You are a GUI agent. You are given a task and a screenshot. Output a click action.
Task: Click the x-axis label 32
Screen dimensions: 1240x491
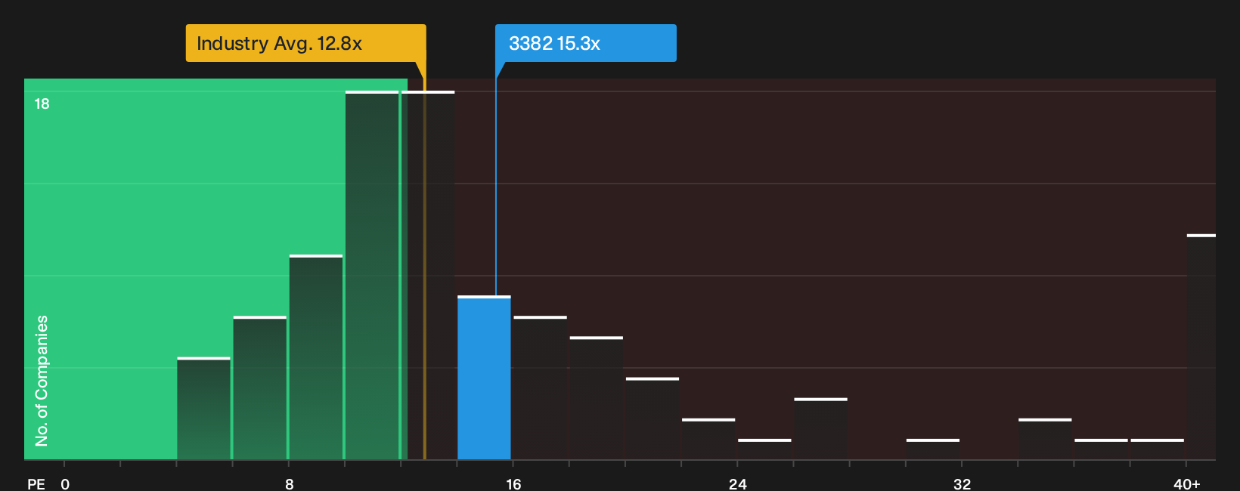click(x=962, y=483)
